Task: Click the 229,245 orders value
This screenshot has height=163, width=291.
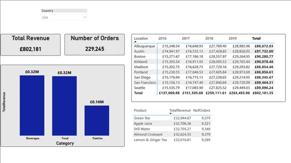Action: coord(95,49)
